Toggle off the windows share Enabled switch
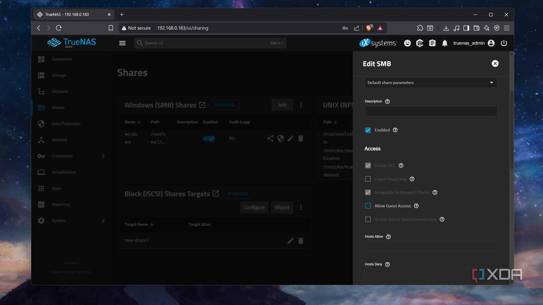Viewport: 543px width, 305px height. click(x=209, y=138)
